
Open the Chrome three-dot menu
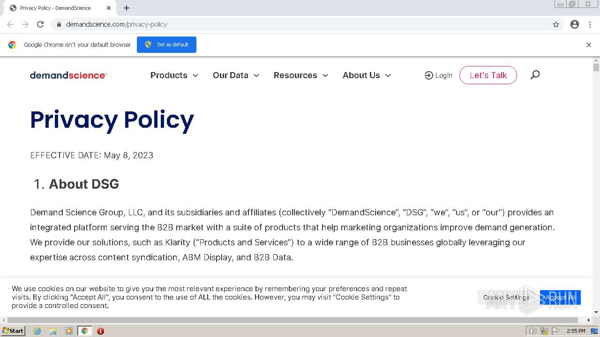pos(590,24)
